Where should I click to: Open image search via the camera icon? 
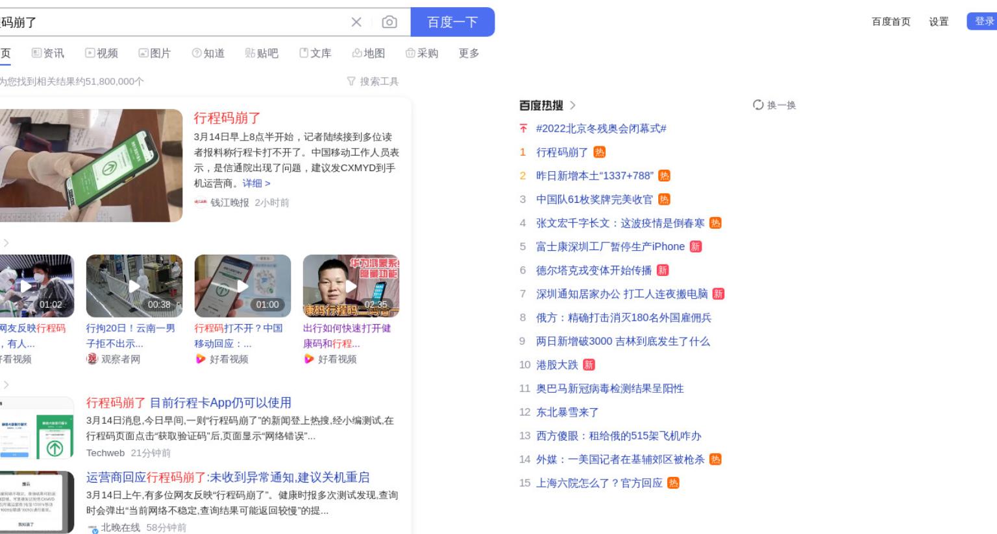389,22
